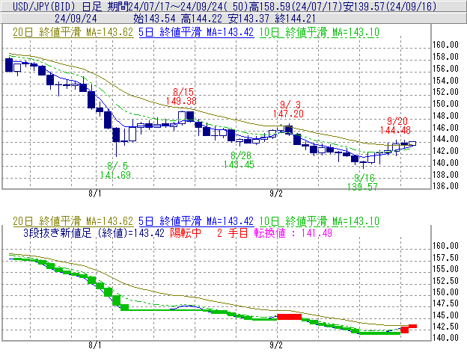Click the latest red block in lower chart
467x355 pixels.
pyautogui.click(x=413, y=326)
